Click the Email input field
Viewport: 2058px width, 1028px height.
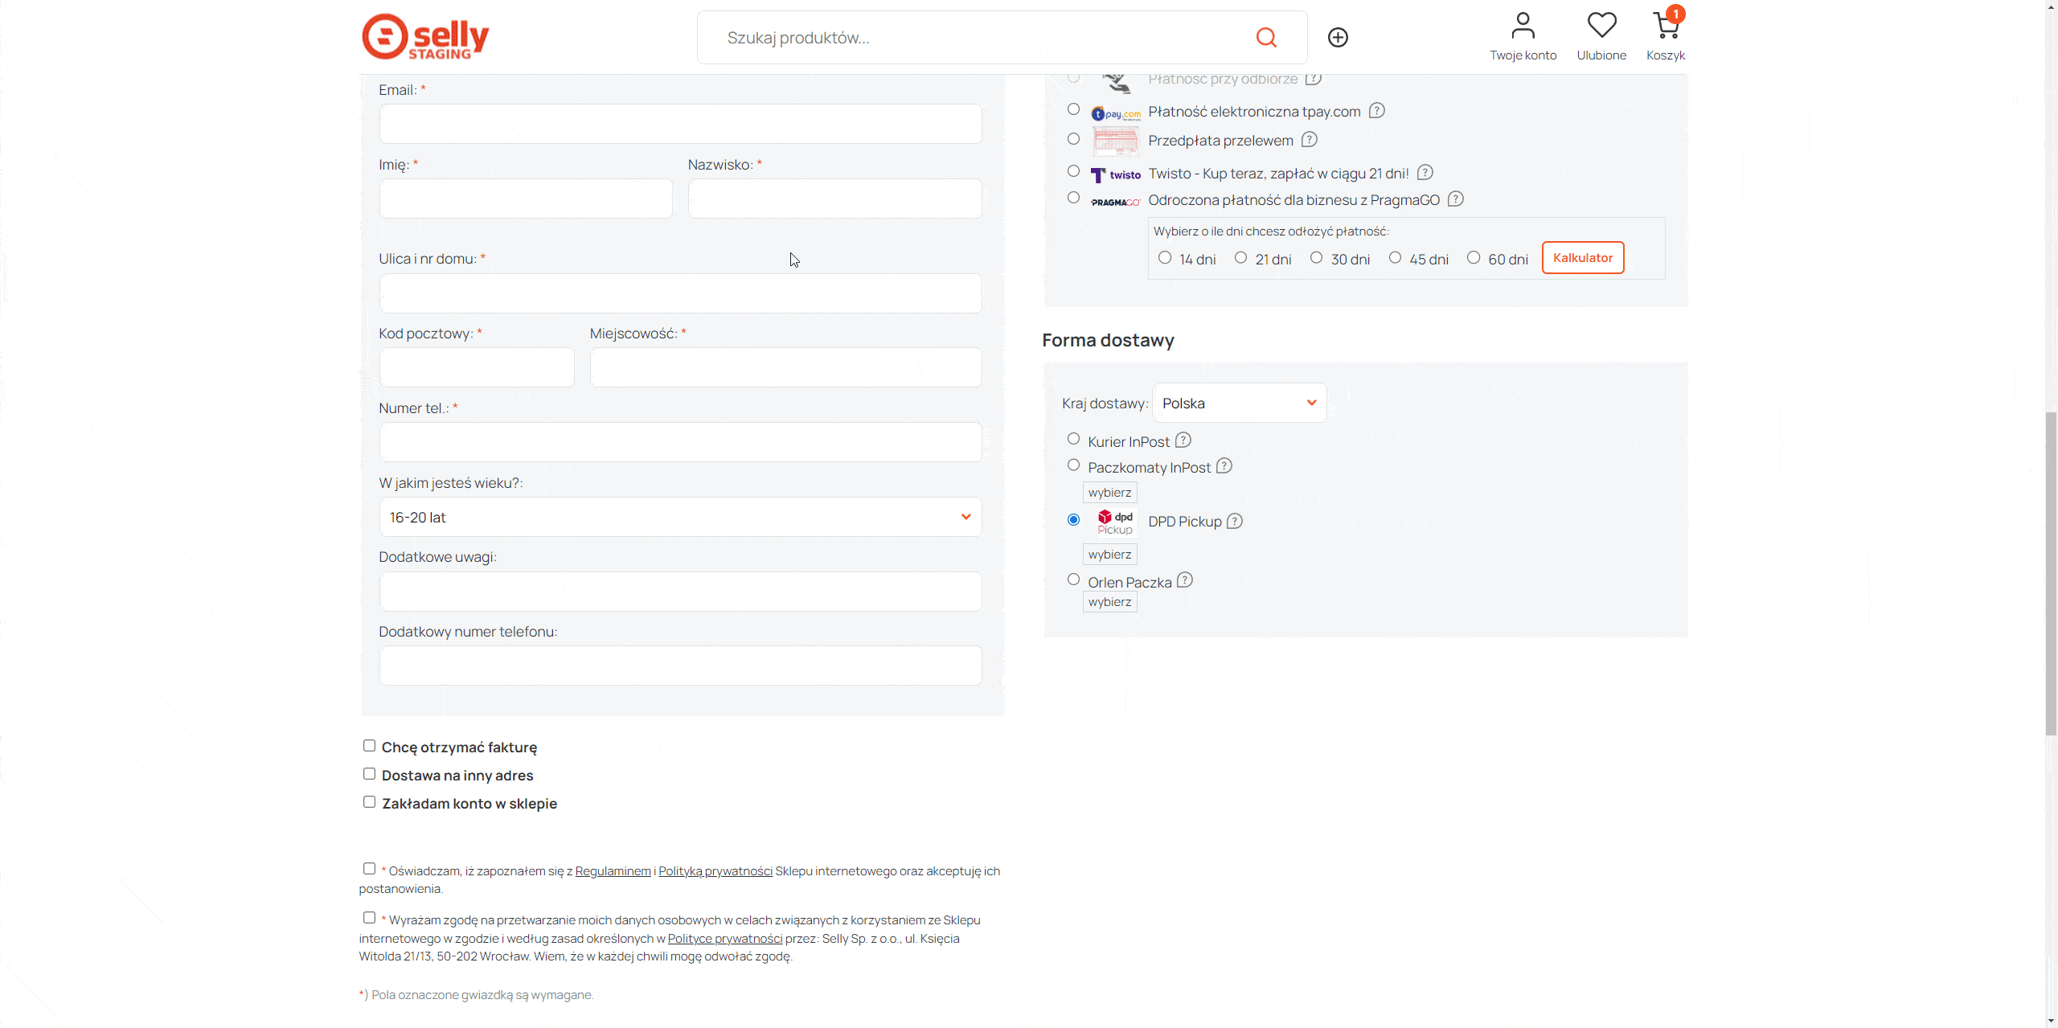pos(680,124)
